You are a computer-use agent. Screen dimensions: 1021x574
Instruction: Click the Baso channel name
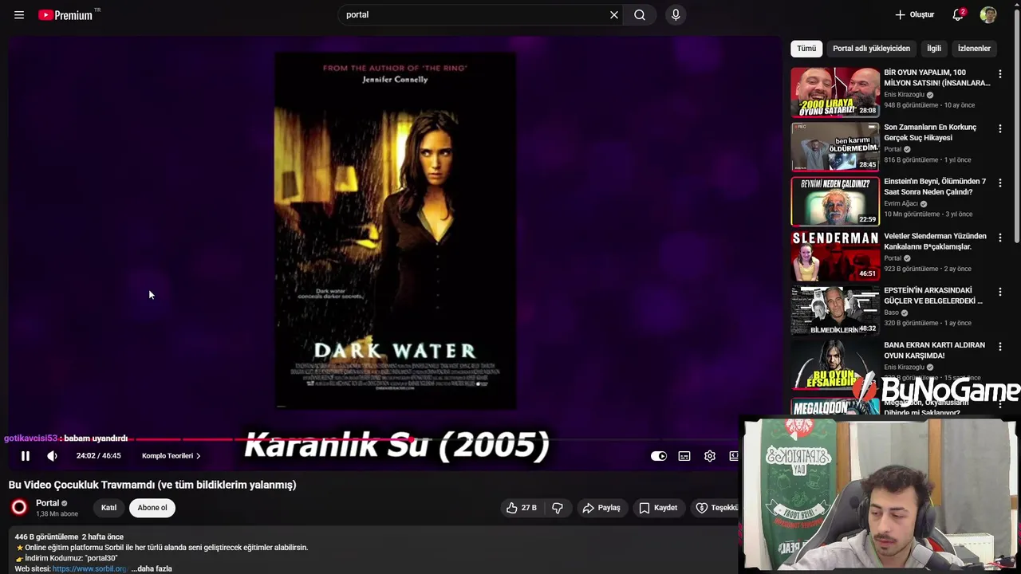[x=891, y=313]
